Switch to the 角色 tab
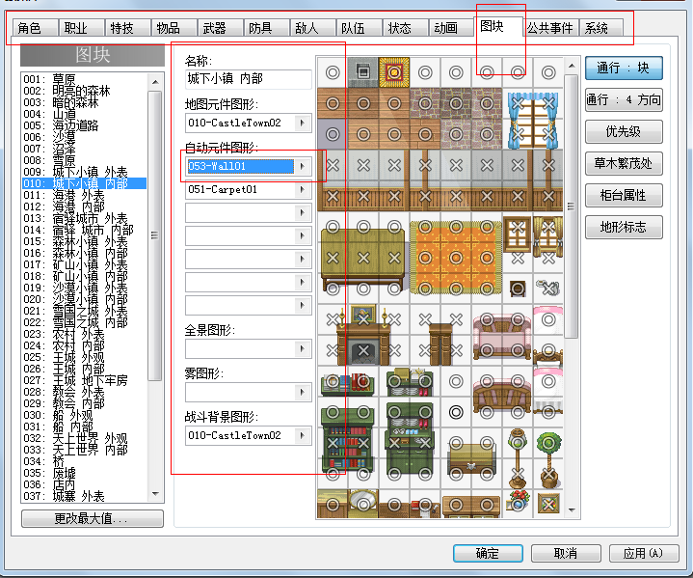Viewport: 693px width, 578px height. pos(35,28)
